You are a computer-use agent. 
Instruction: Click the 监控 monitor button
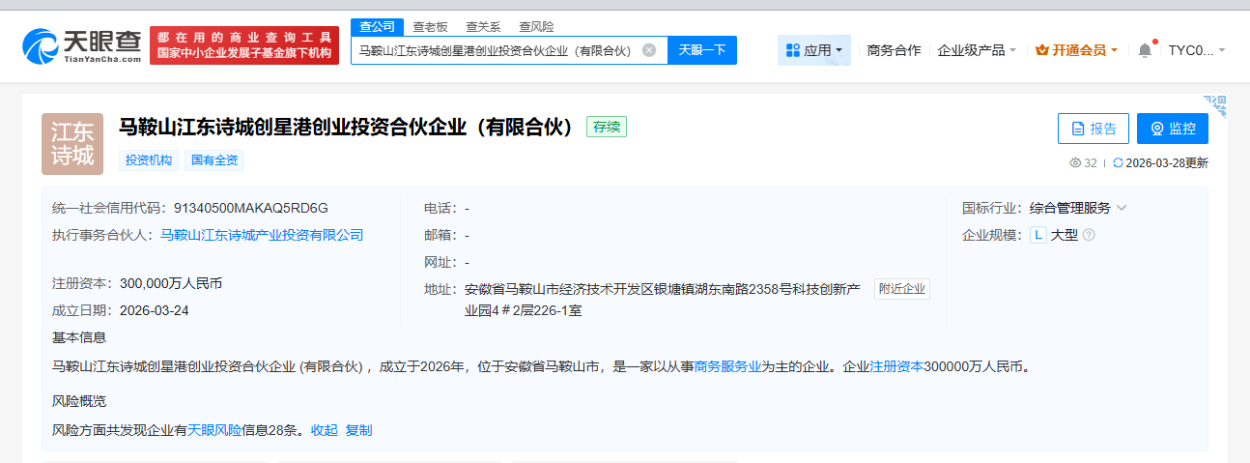click(1173, 129)
